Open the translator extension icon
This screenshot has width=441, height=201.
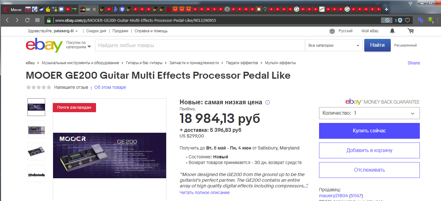pyautogui.click(x=420, y=20)
